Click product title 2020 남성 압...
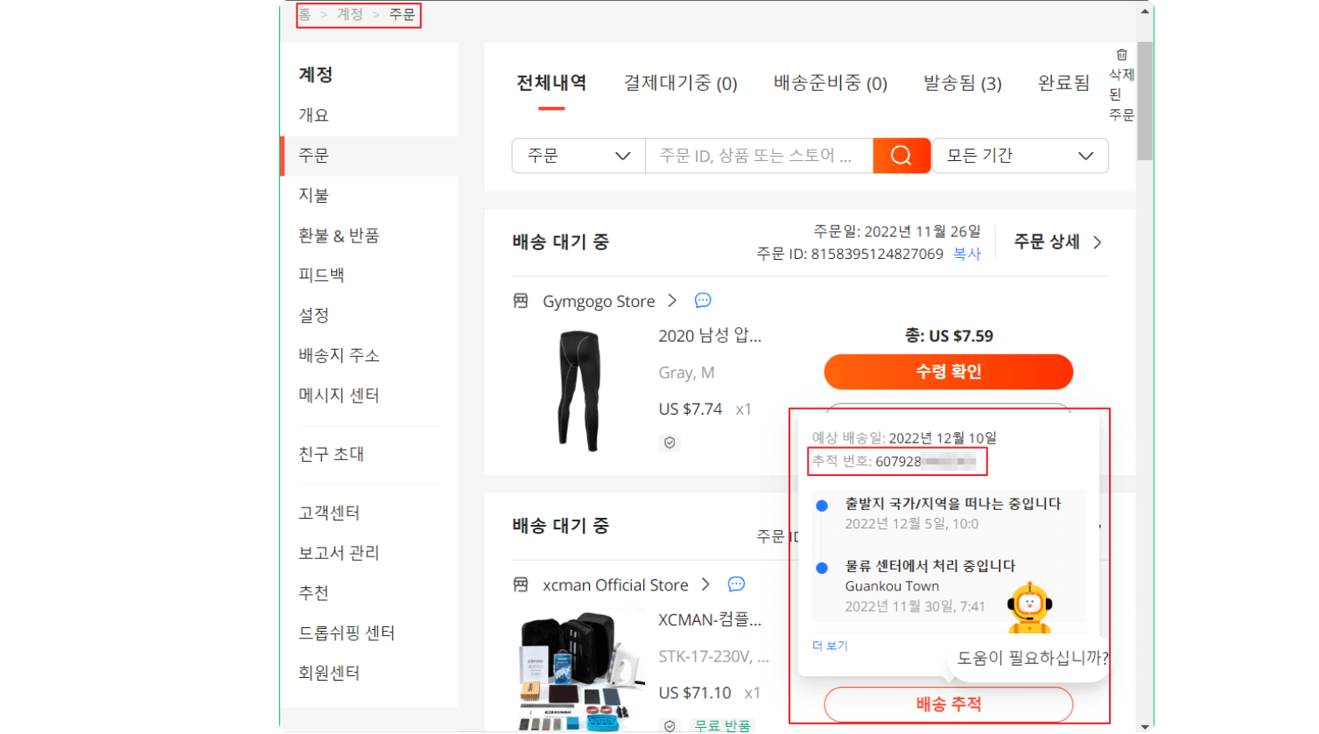 tap(710, 336)
